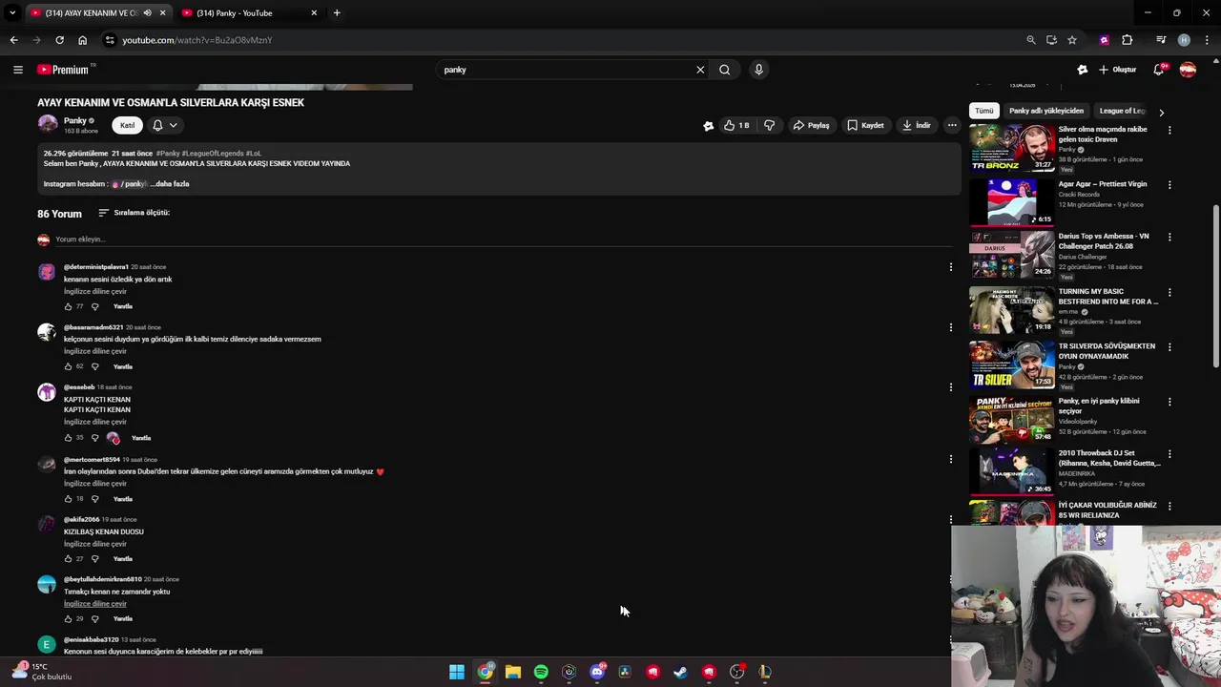Open the #LeagueOfLegends hashtag link
Screen dimensions: 1221x687
[213, 154]
